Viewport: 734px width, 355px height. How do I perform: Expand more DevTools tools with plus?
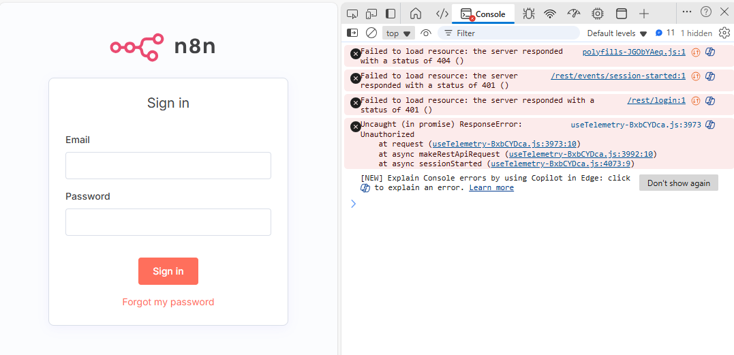coord(644,14)
